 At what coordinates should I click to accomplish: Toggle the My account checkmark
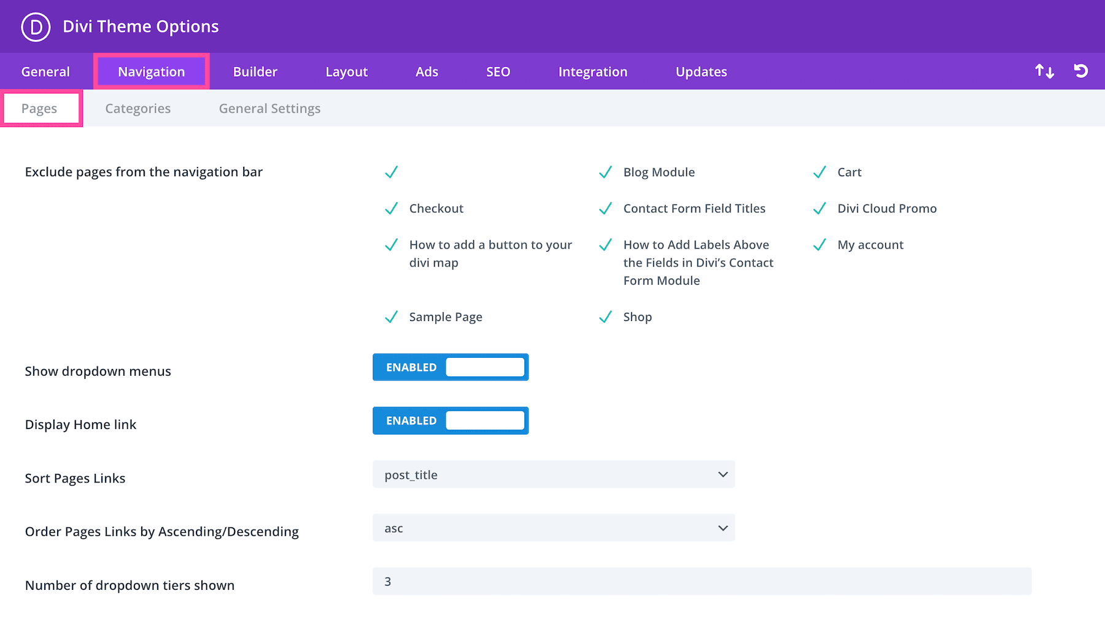(820, 245)
